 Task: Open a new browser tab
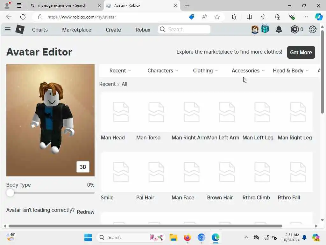pyautogui.click(x=187, y=5)
